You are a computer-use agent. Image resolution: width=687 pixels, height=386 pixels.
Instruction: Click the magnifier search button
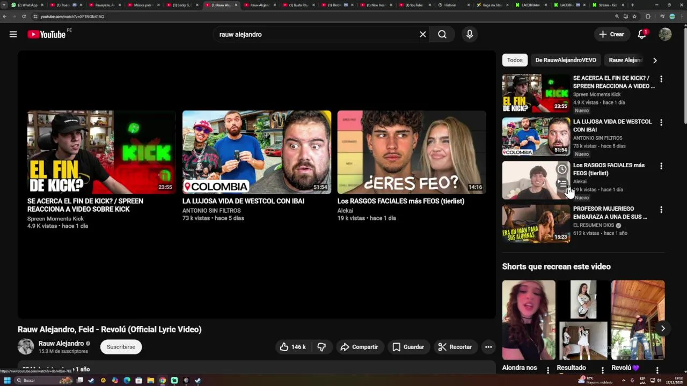442,34
